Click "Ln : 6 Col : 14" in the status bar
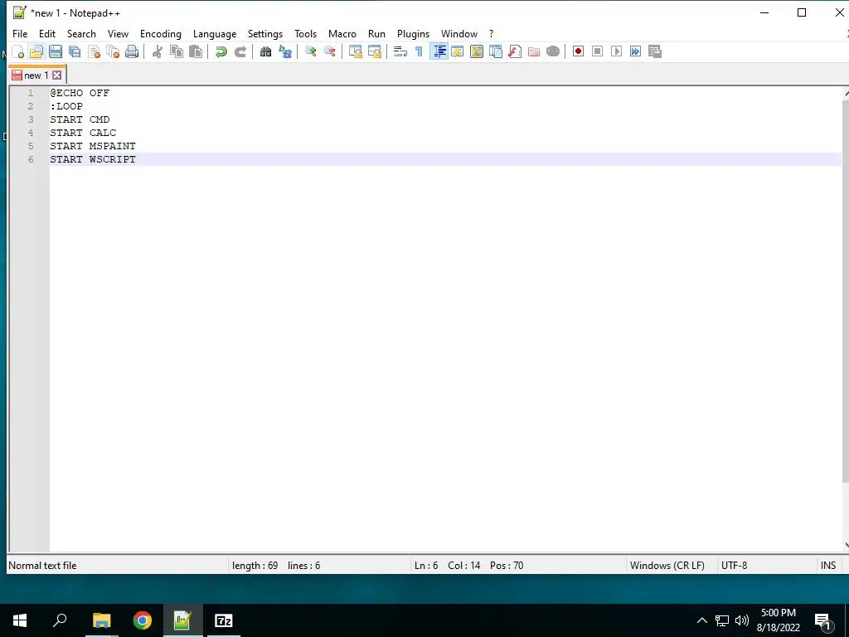The width and height of the screenshot is (849, 637). point(447,566)
